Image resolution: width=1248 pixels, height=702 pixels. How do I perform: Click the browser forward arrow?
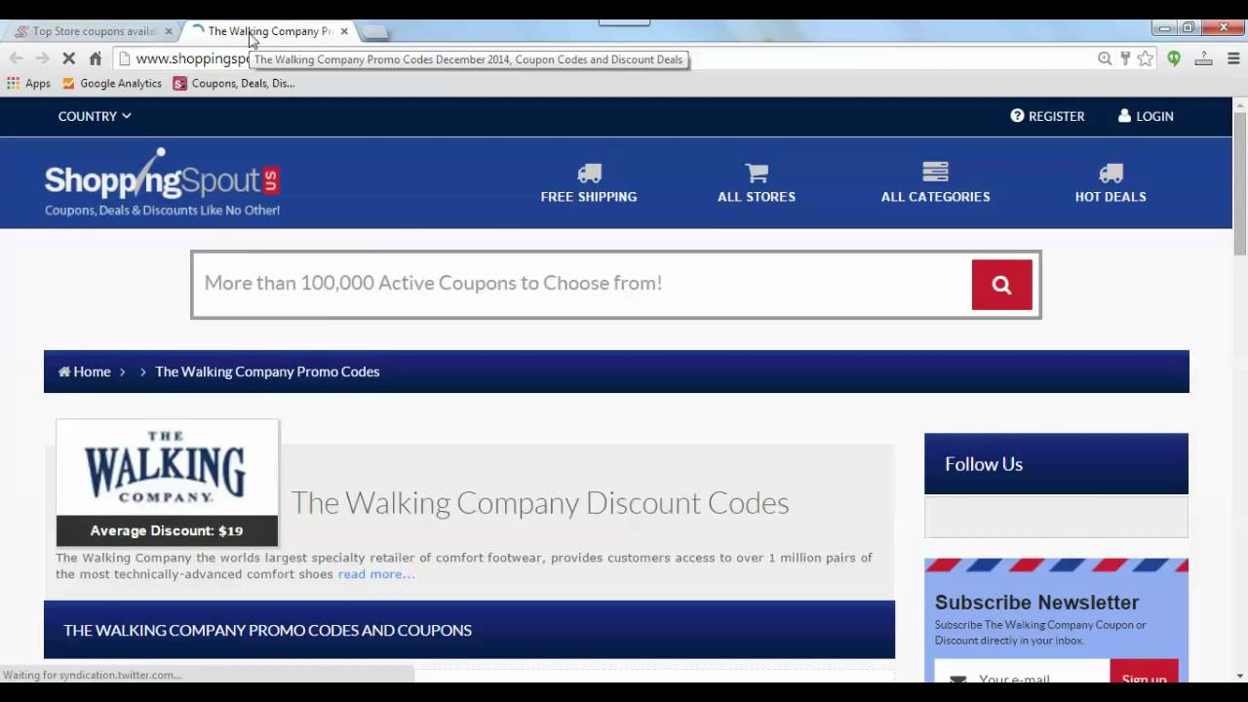[42, 58]
